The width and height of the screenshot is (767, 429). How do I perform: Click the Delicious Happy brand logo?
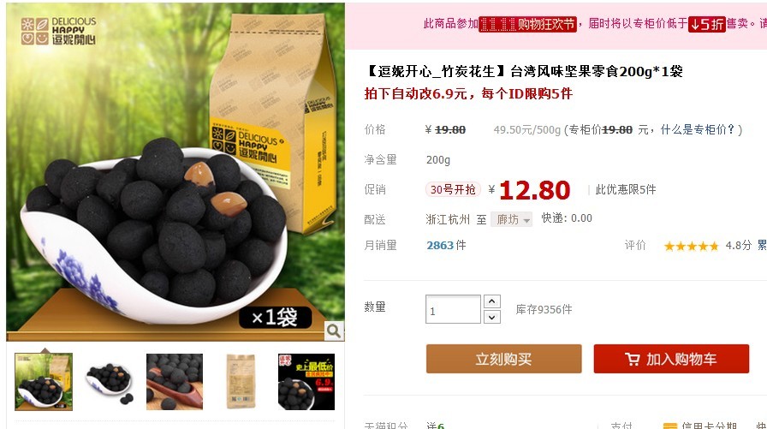[58, 31]
